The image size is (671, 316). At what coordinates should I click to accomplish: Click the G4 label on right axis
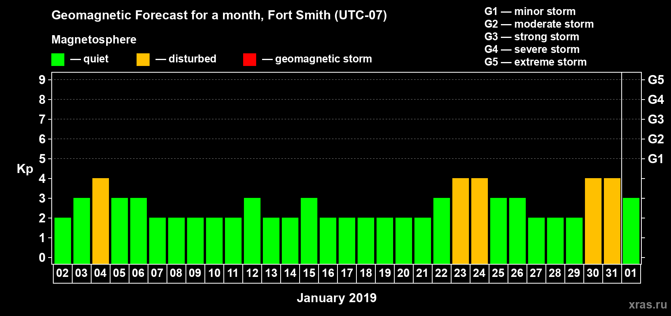(x=656, y=100)
